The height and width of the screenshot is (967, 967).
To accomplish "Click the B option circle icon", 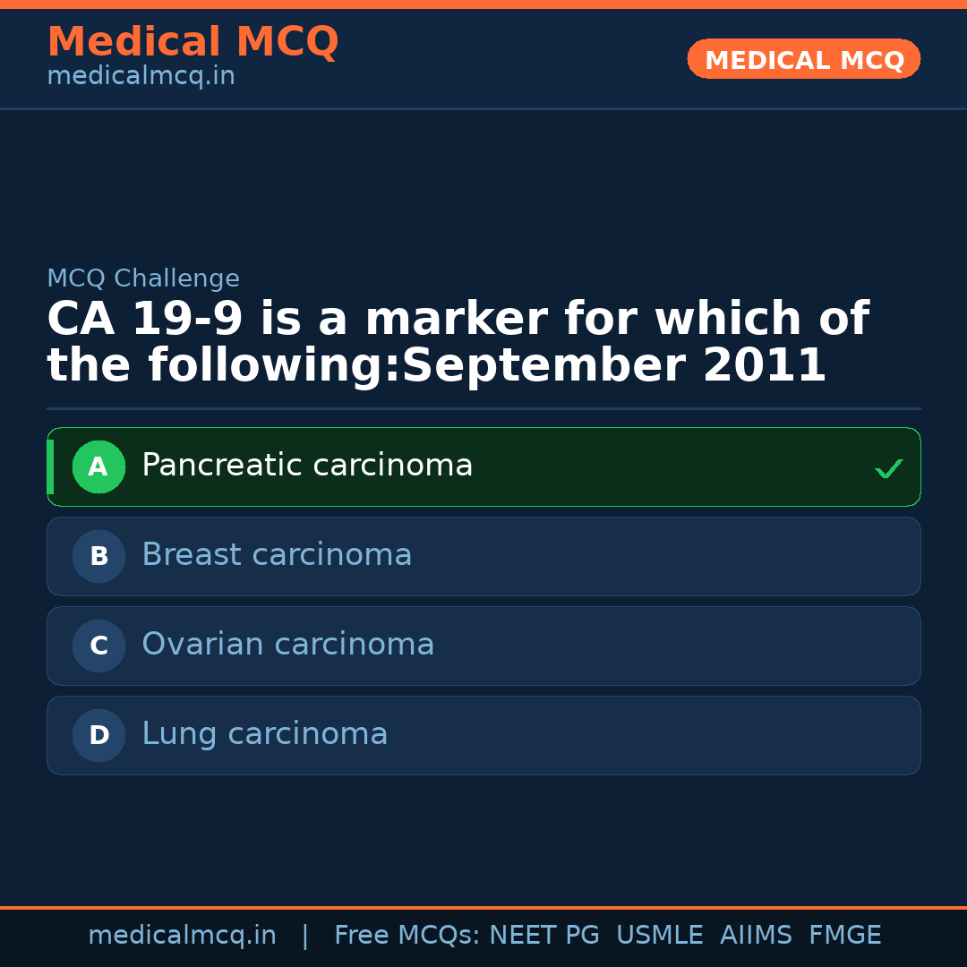I will [x=98, y=556].
